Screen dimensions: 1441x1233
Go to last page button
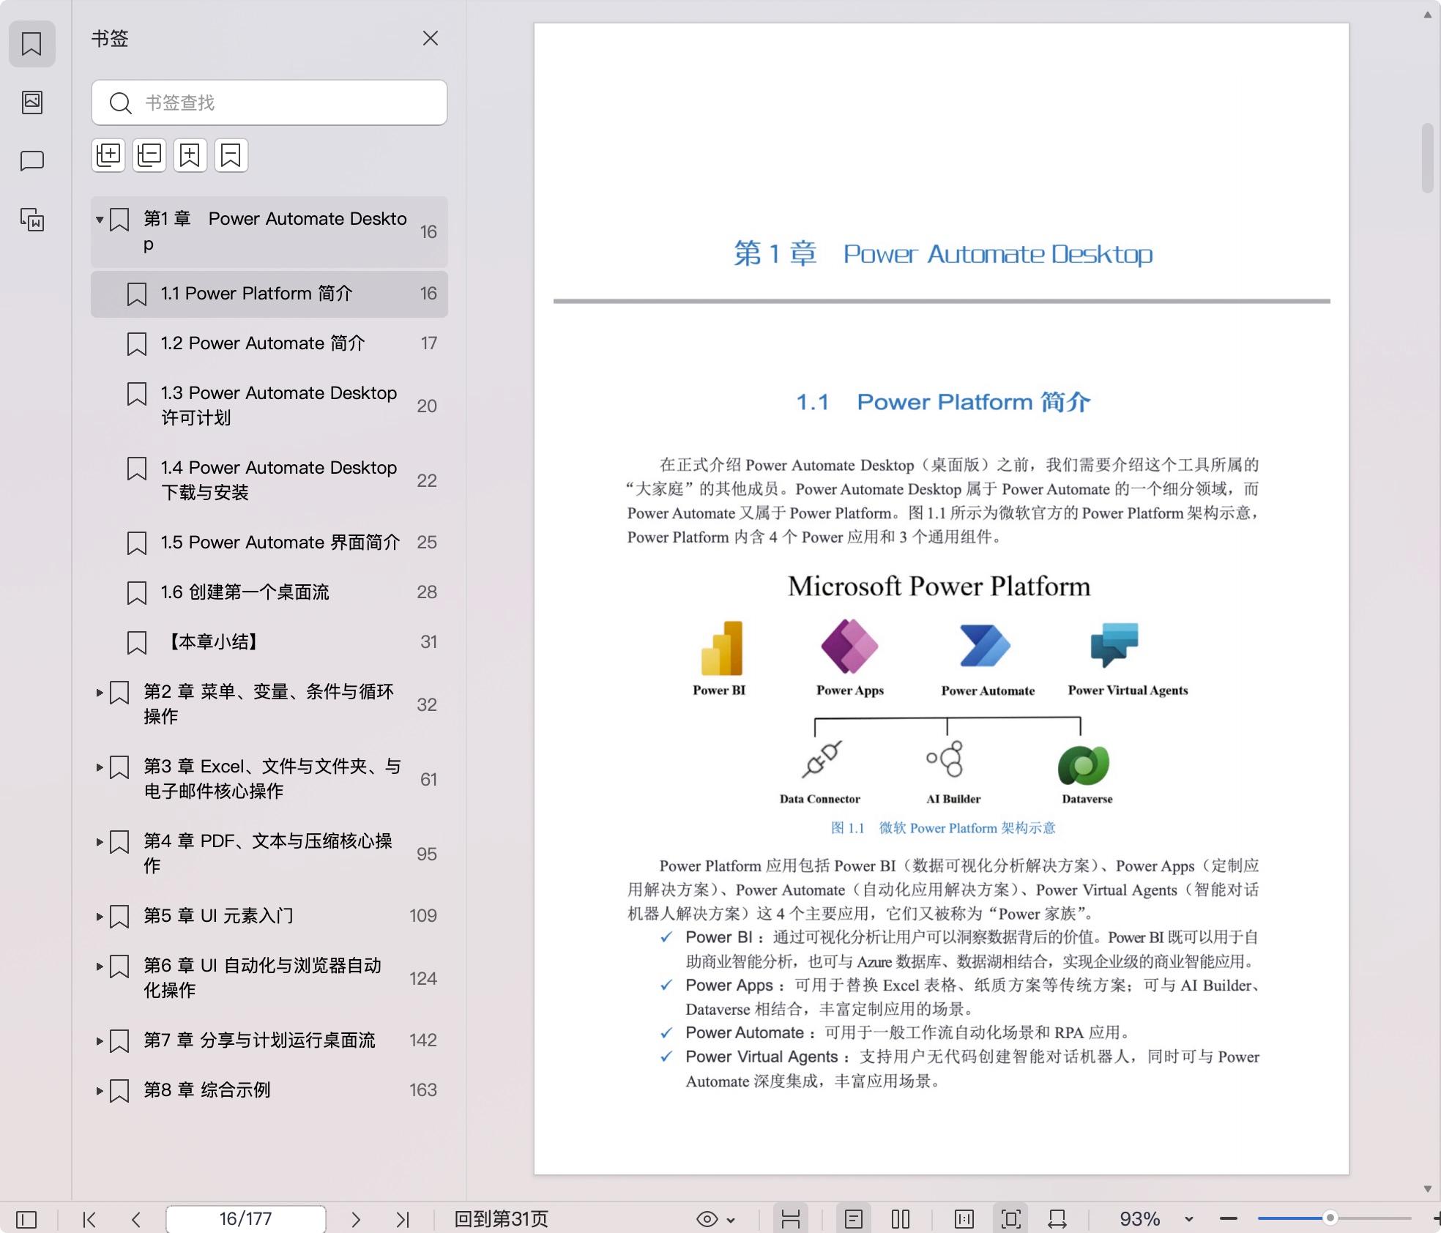403,1219
